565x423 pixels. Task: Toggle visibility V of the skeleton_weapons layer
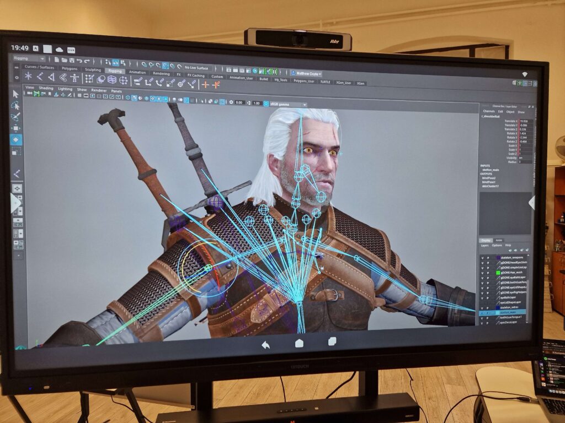tap(482, 257)
